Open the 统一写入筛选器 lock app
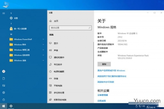Viewport: 164px width, 109px height. 18,29
